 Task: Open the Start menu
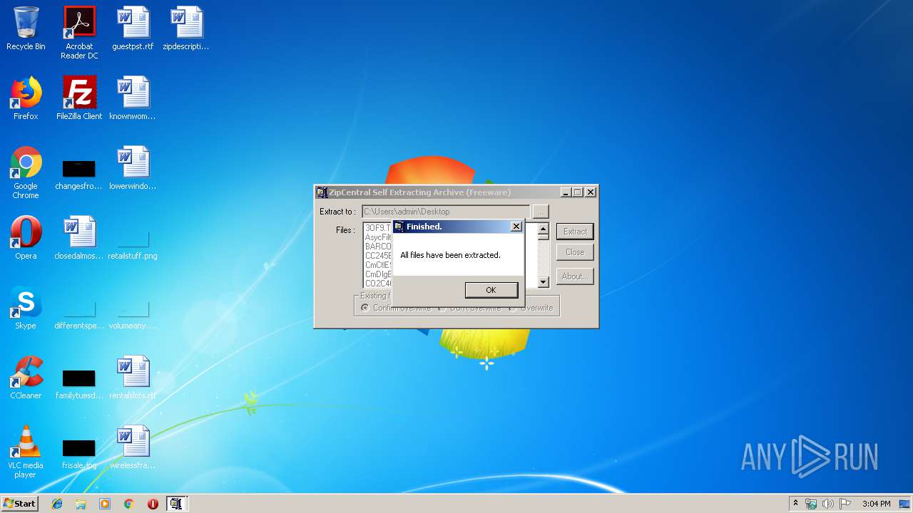[19, 504]
